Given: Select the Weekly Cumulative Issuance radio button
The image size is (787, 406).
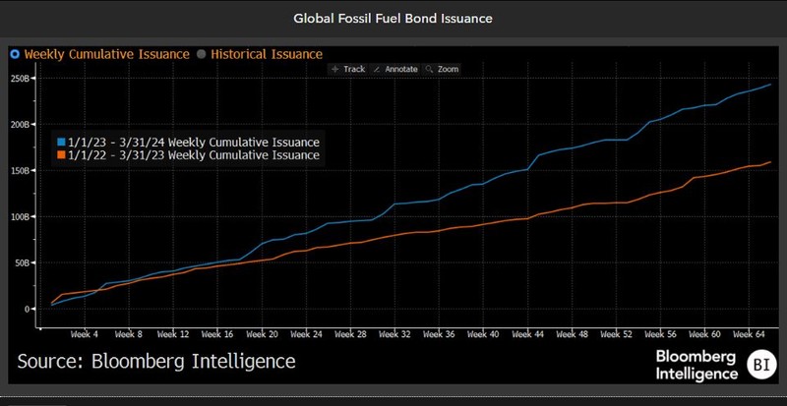Looking at the screenshot, I should [x=15, y=54].
